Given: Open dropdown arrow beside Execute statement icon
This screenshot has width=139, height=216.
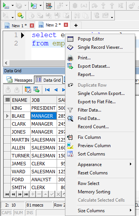Looking at the screenshot, I should 12,6.
